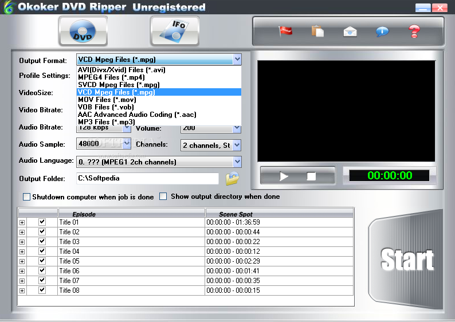
Task: Choose MOV Files (*.mov) option
Action: point(159,100)
